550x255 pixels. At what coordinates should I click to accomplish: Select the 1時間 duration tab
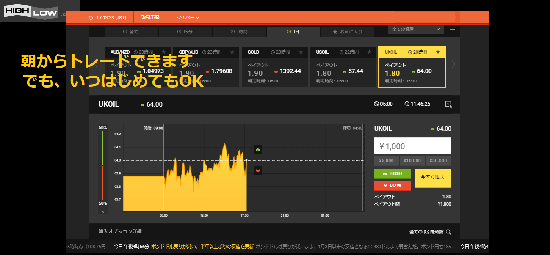pyautogui.click(x=239, y=32)
